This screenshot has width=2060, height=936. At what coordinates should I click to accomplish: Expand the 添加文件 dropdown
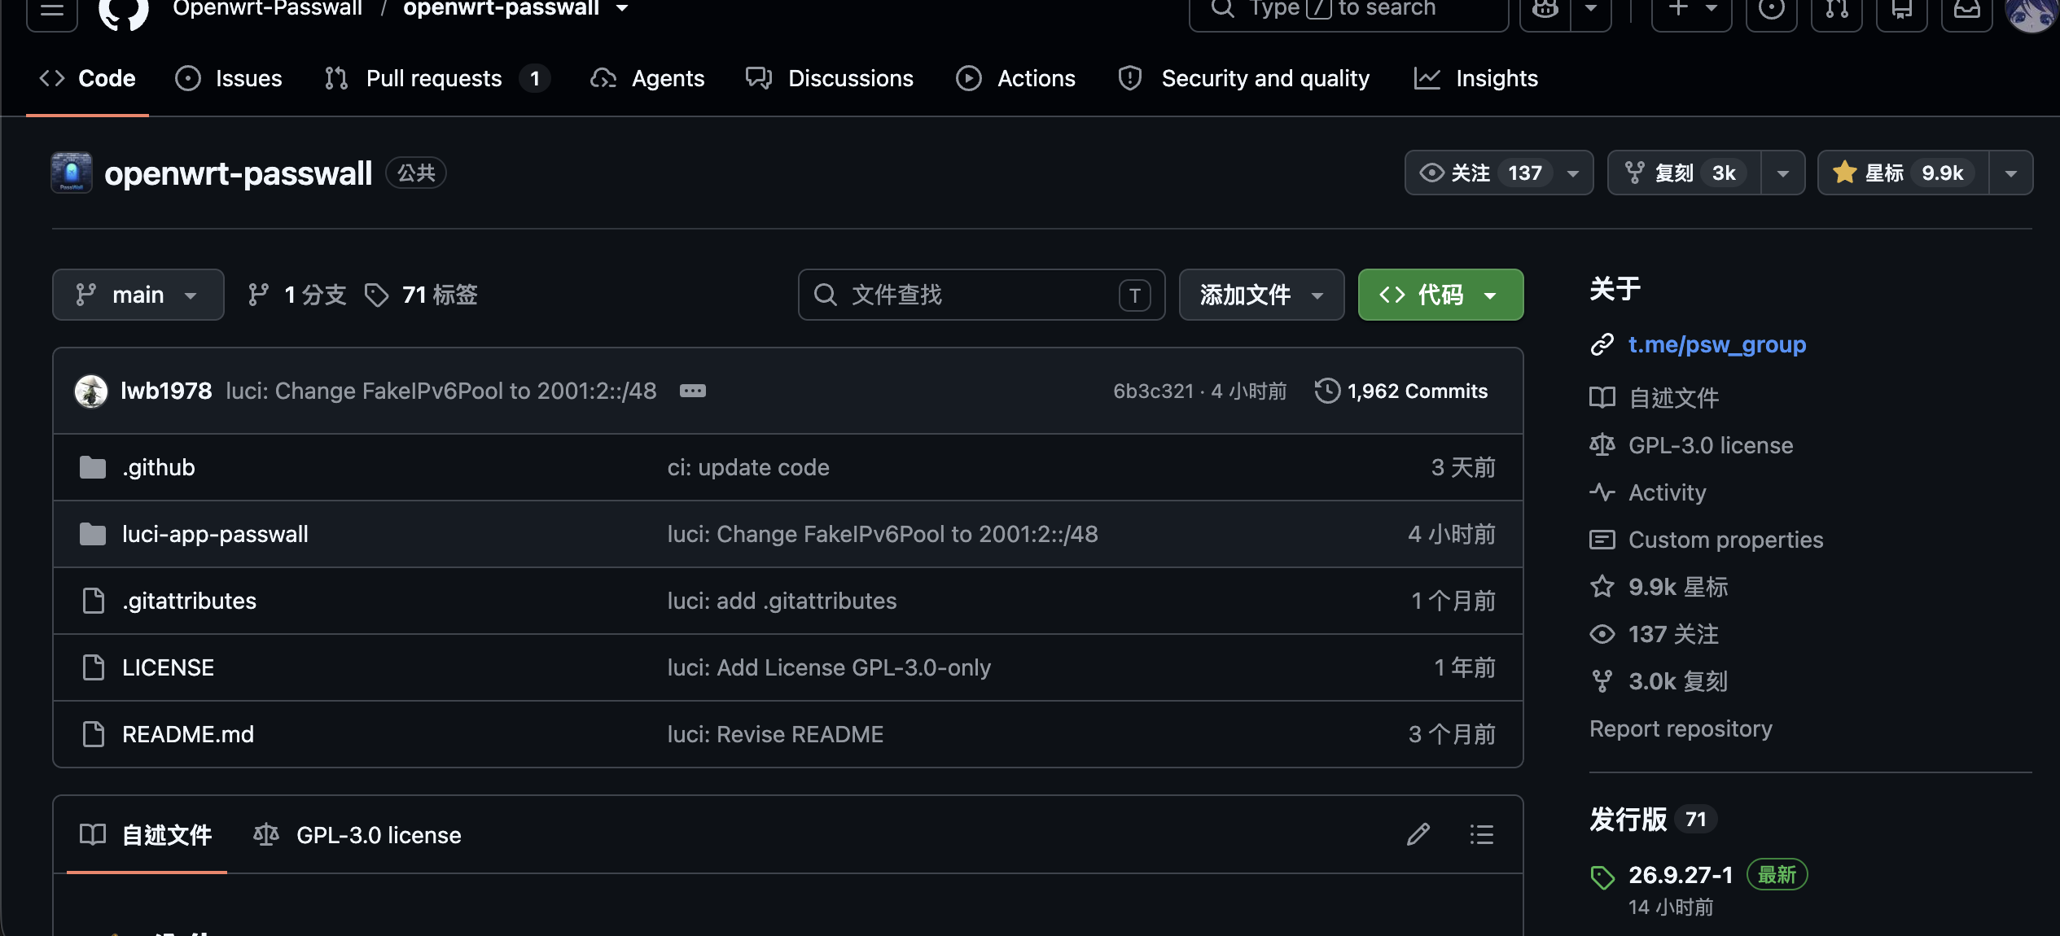tap(1261, 295)
